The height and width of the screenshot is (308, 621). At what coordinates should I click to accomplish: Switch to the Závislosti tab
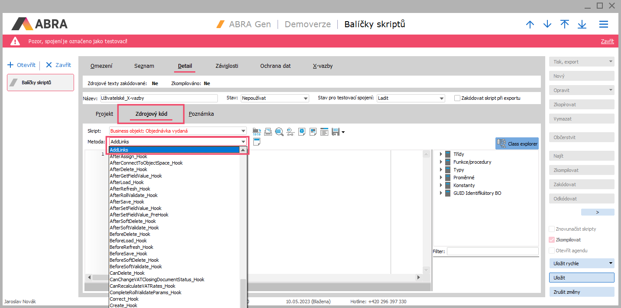pyautogui.click(x=227, y=66)
